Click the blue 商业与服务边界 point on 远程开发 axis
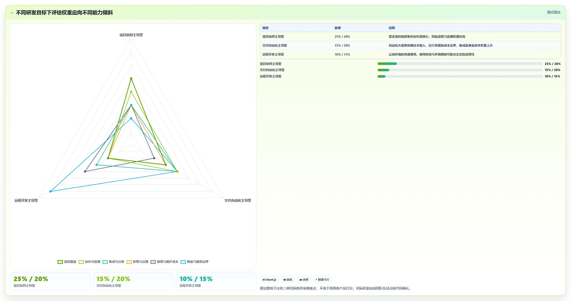This screenshot has width=571, height=301. click(50, 191)
